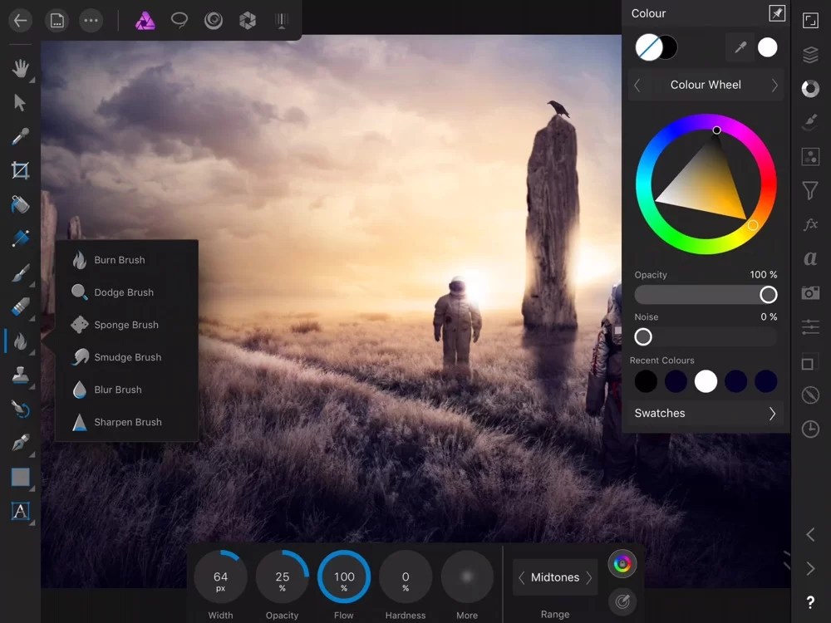Adjust the Flow 100% dial
This screenshot has width=831, height=623.
pos(343,577)
